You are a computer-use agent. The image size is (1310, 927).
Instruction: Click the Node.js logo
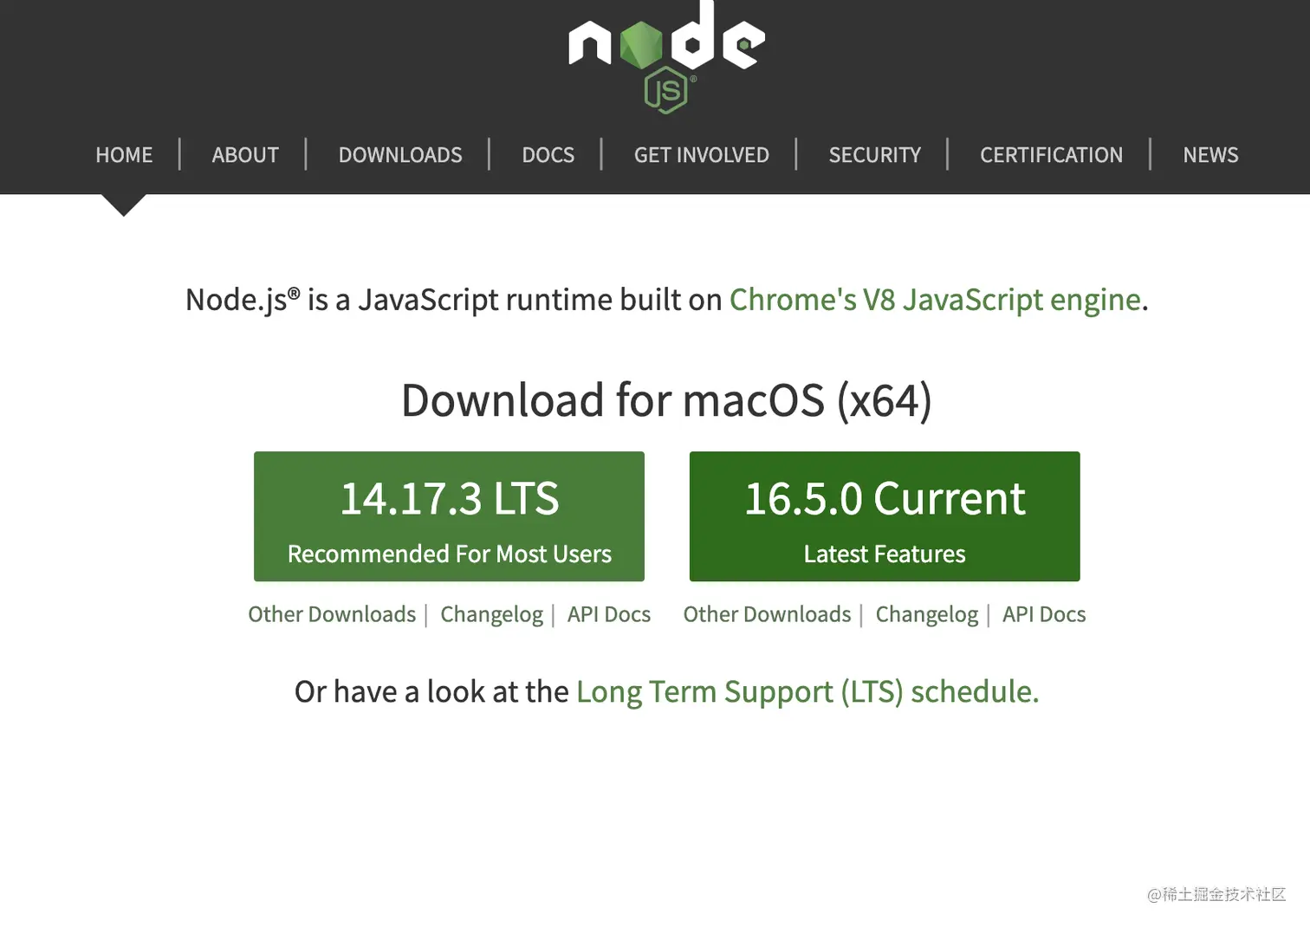[x=666, y=57]
